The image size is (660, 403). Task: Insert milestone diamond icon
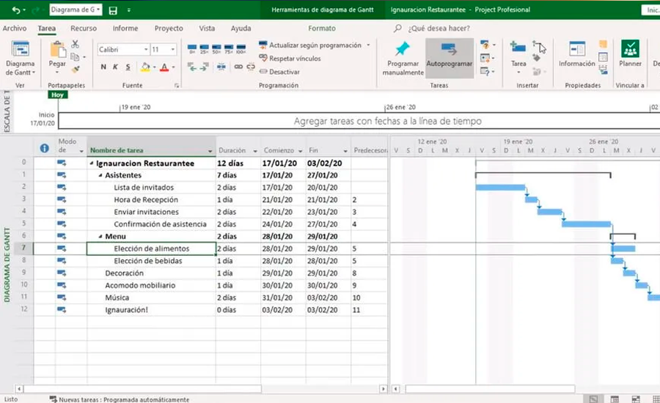[536, 58]
